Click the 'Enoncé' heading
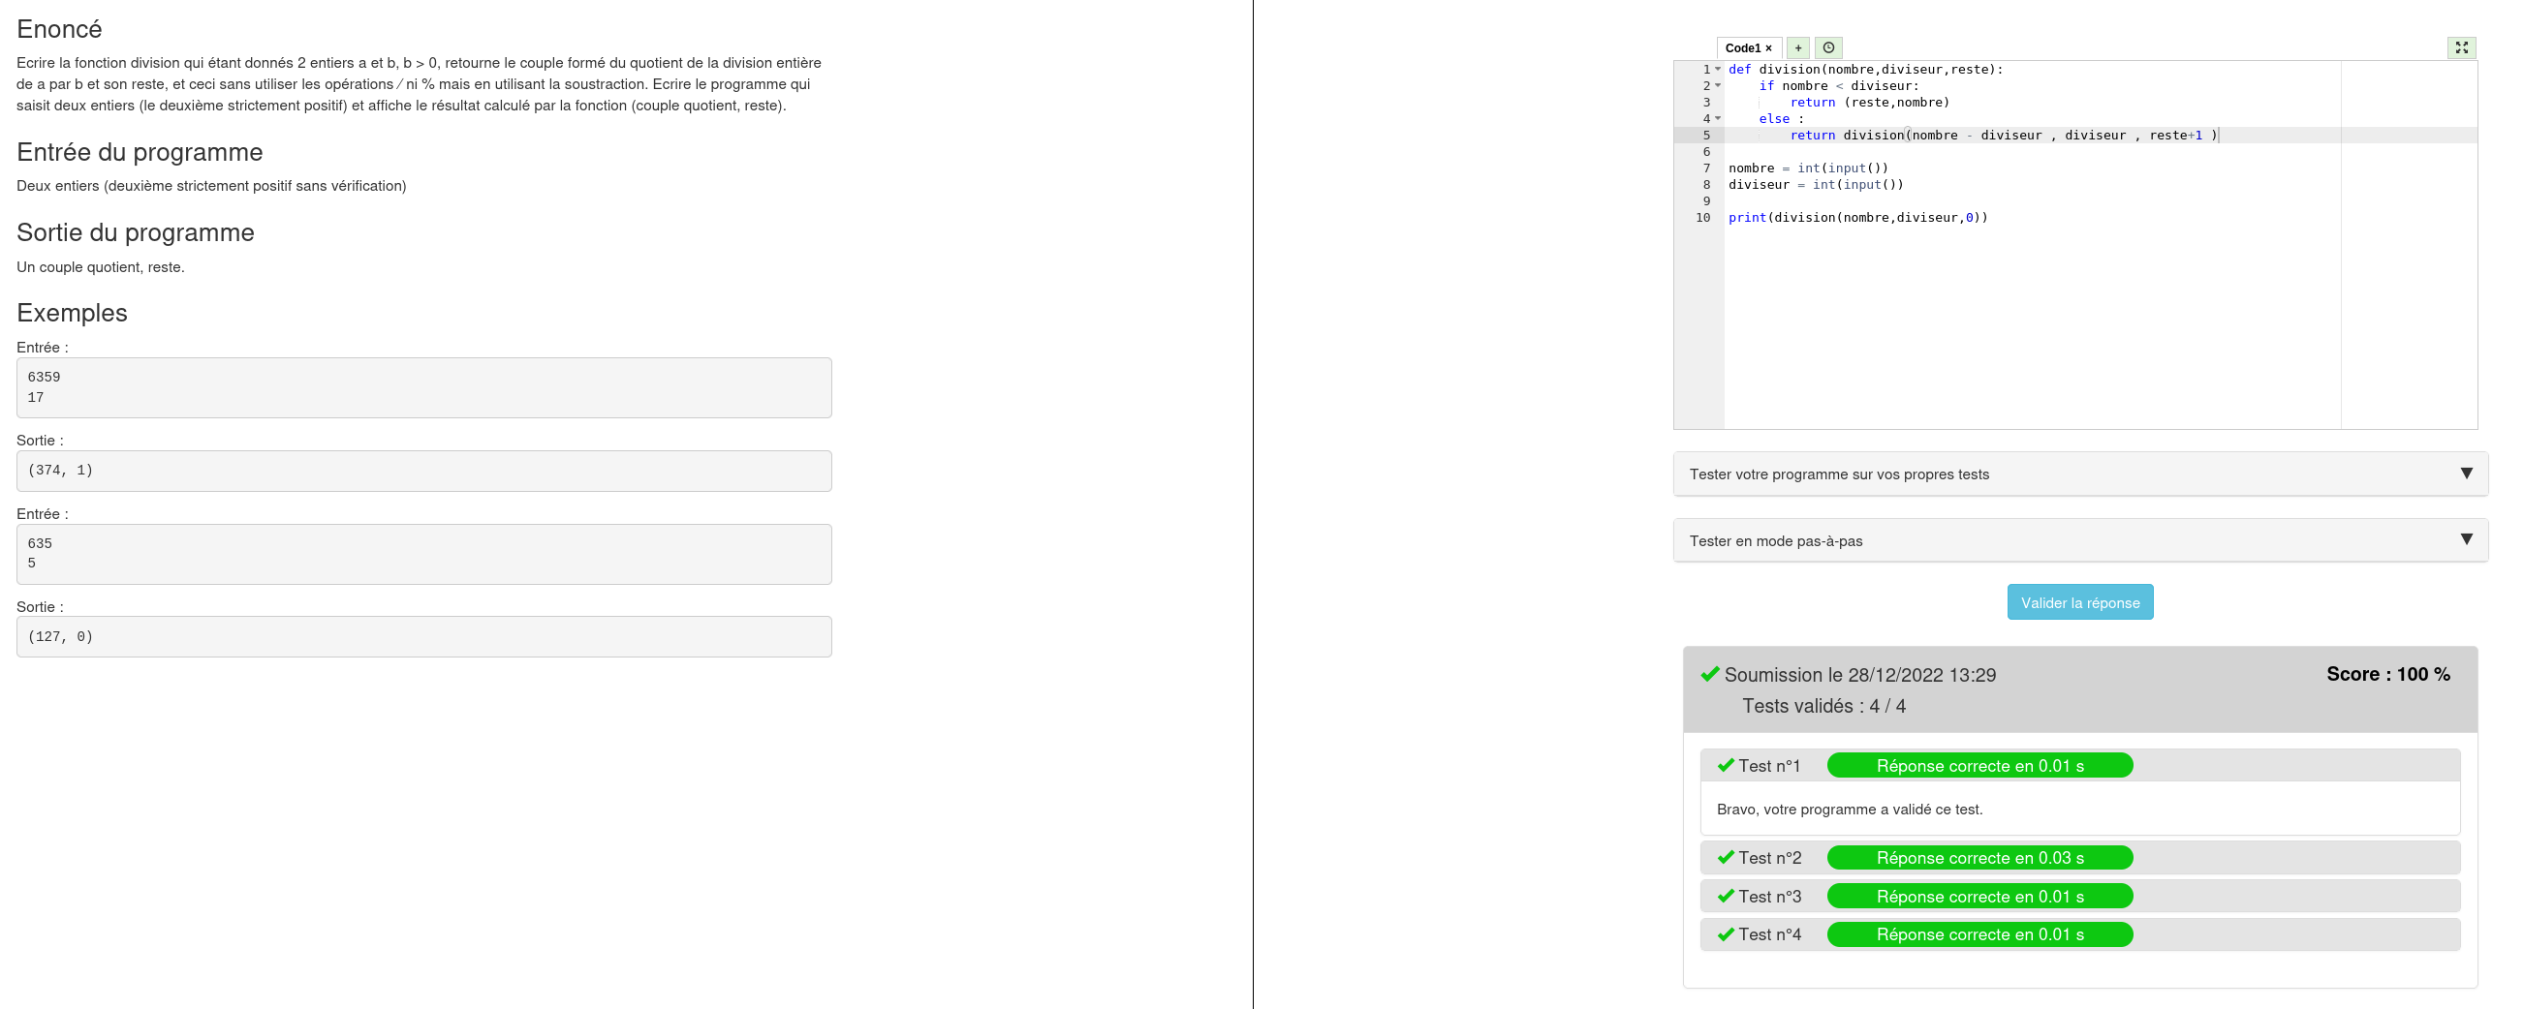 pos(59,29)
